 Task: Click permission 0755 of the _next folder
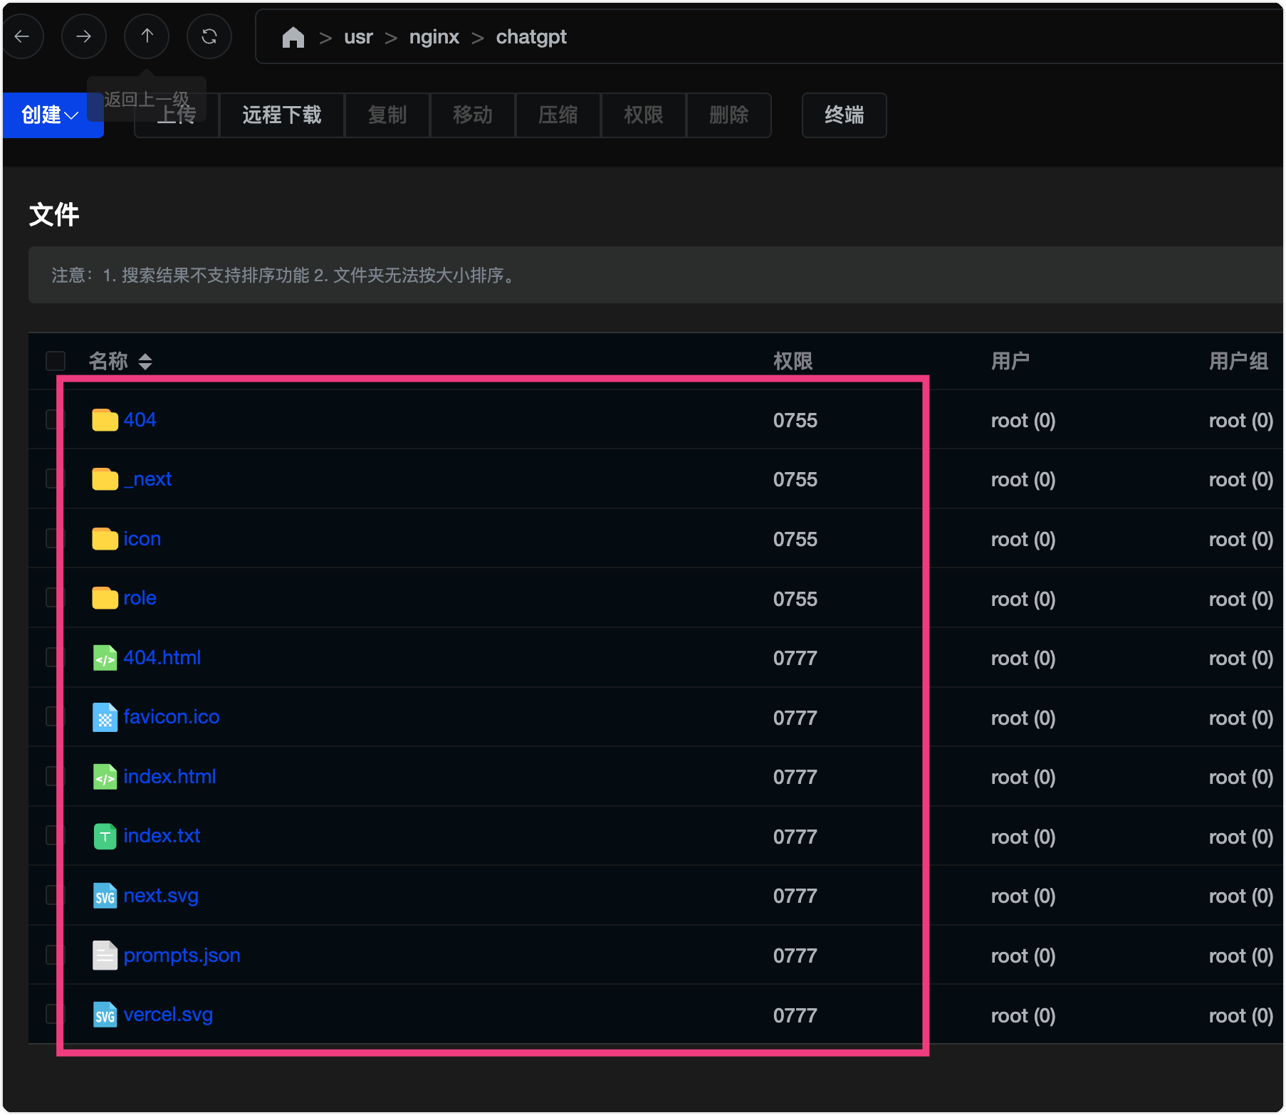[x=795, y=480]
